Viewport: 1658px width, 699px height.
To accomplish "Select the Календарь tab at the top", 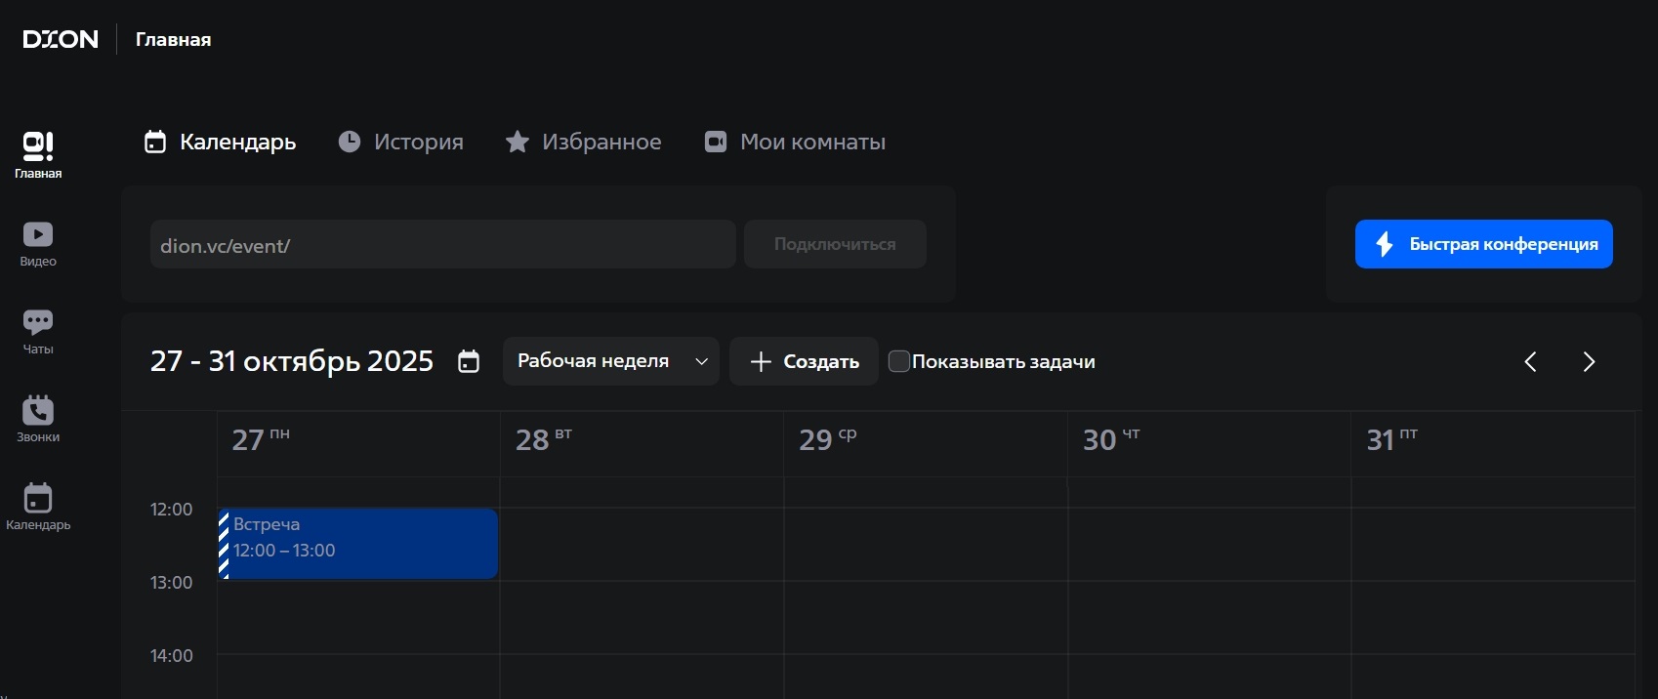I will click(x=221, y=142).
